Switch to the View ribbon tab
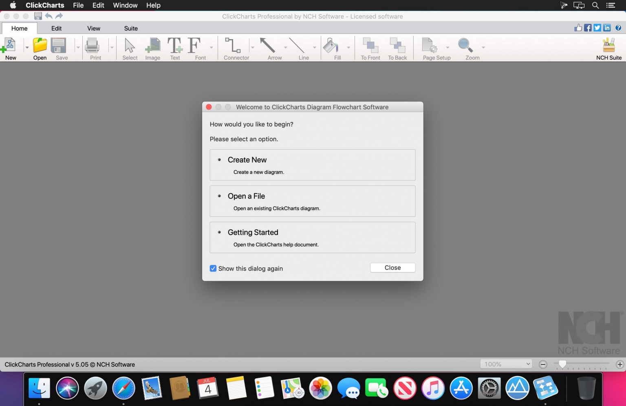This screenshot has width=626, height=406. pos(93,29)
